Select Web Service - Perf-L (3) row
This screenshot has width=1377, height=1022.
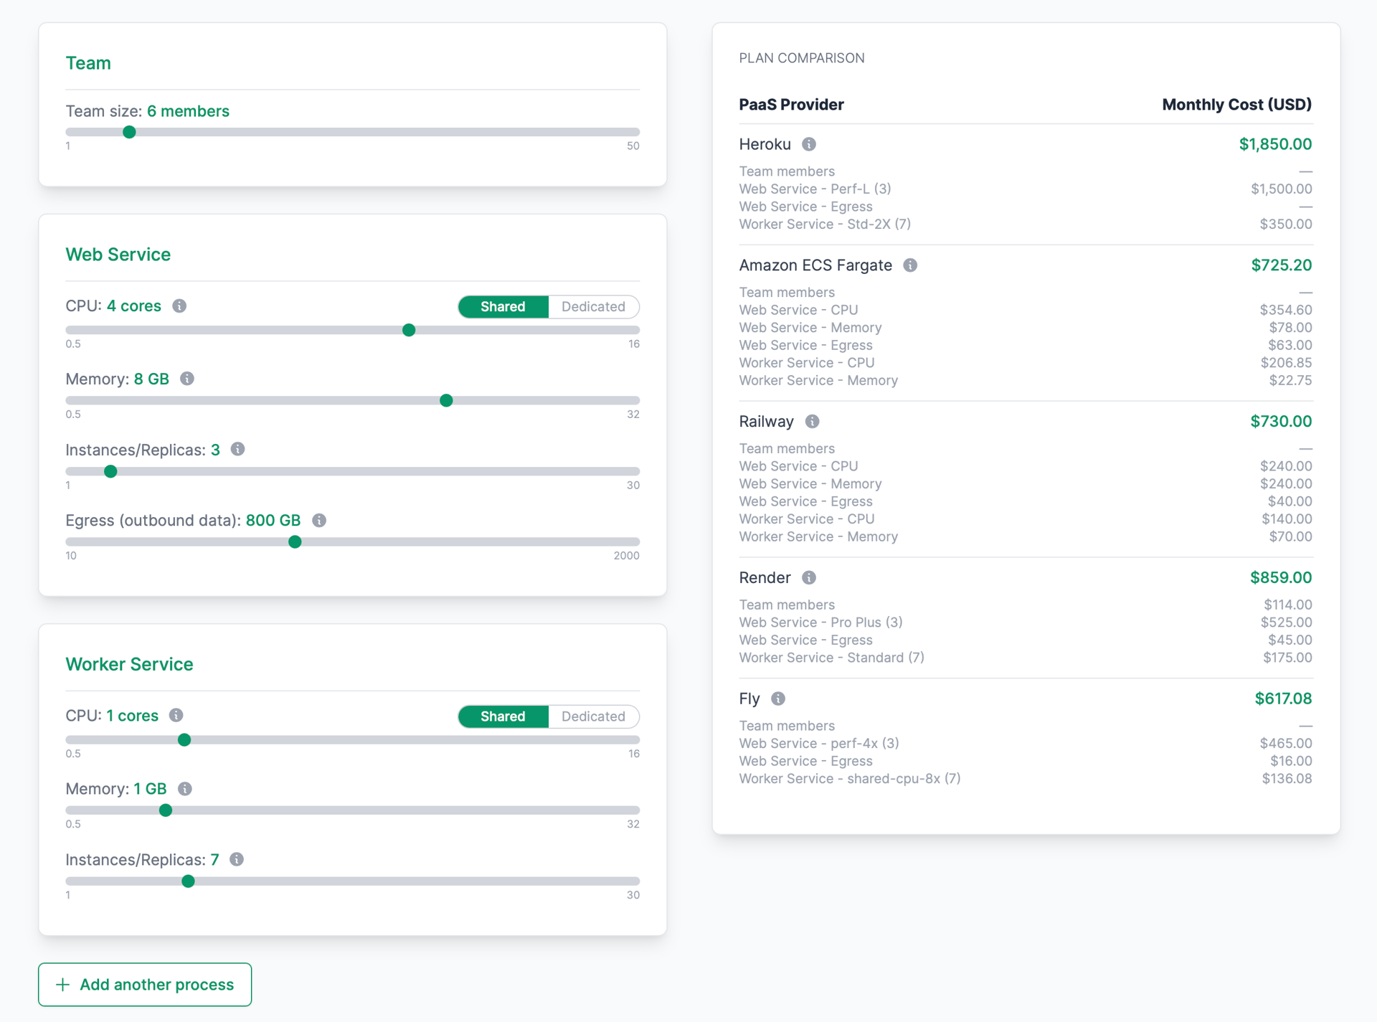point(1026,189)
